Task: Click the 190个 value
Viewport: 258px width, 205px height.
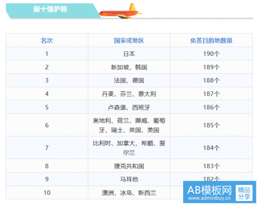Action: click(211, 54)
